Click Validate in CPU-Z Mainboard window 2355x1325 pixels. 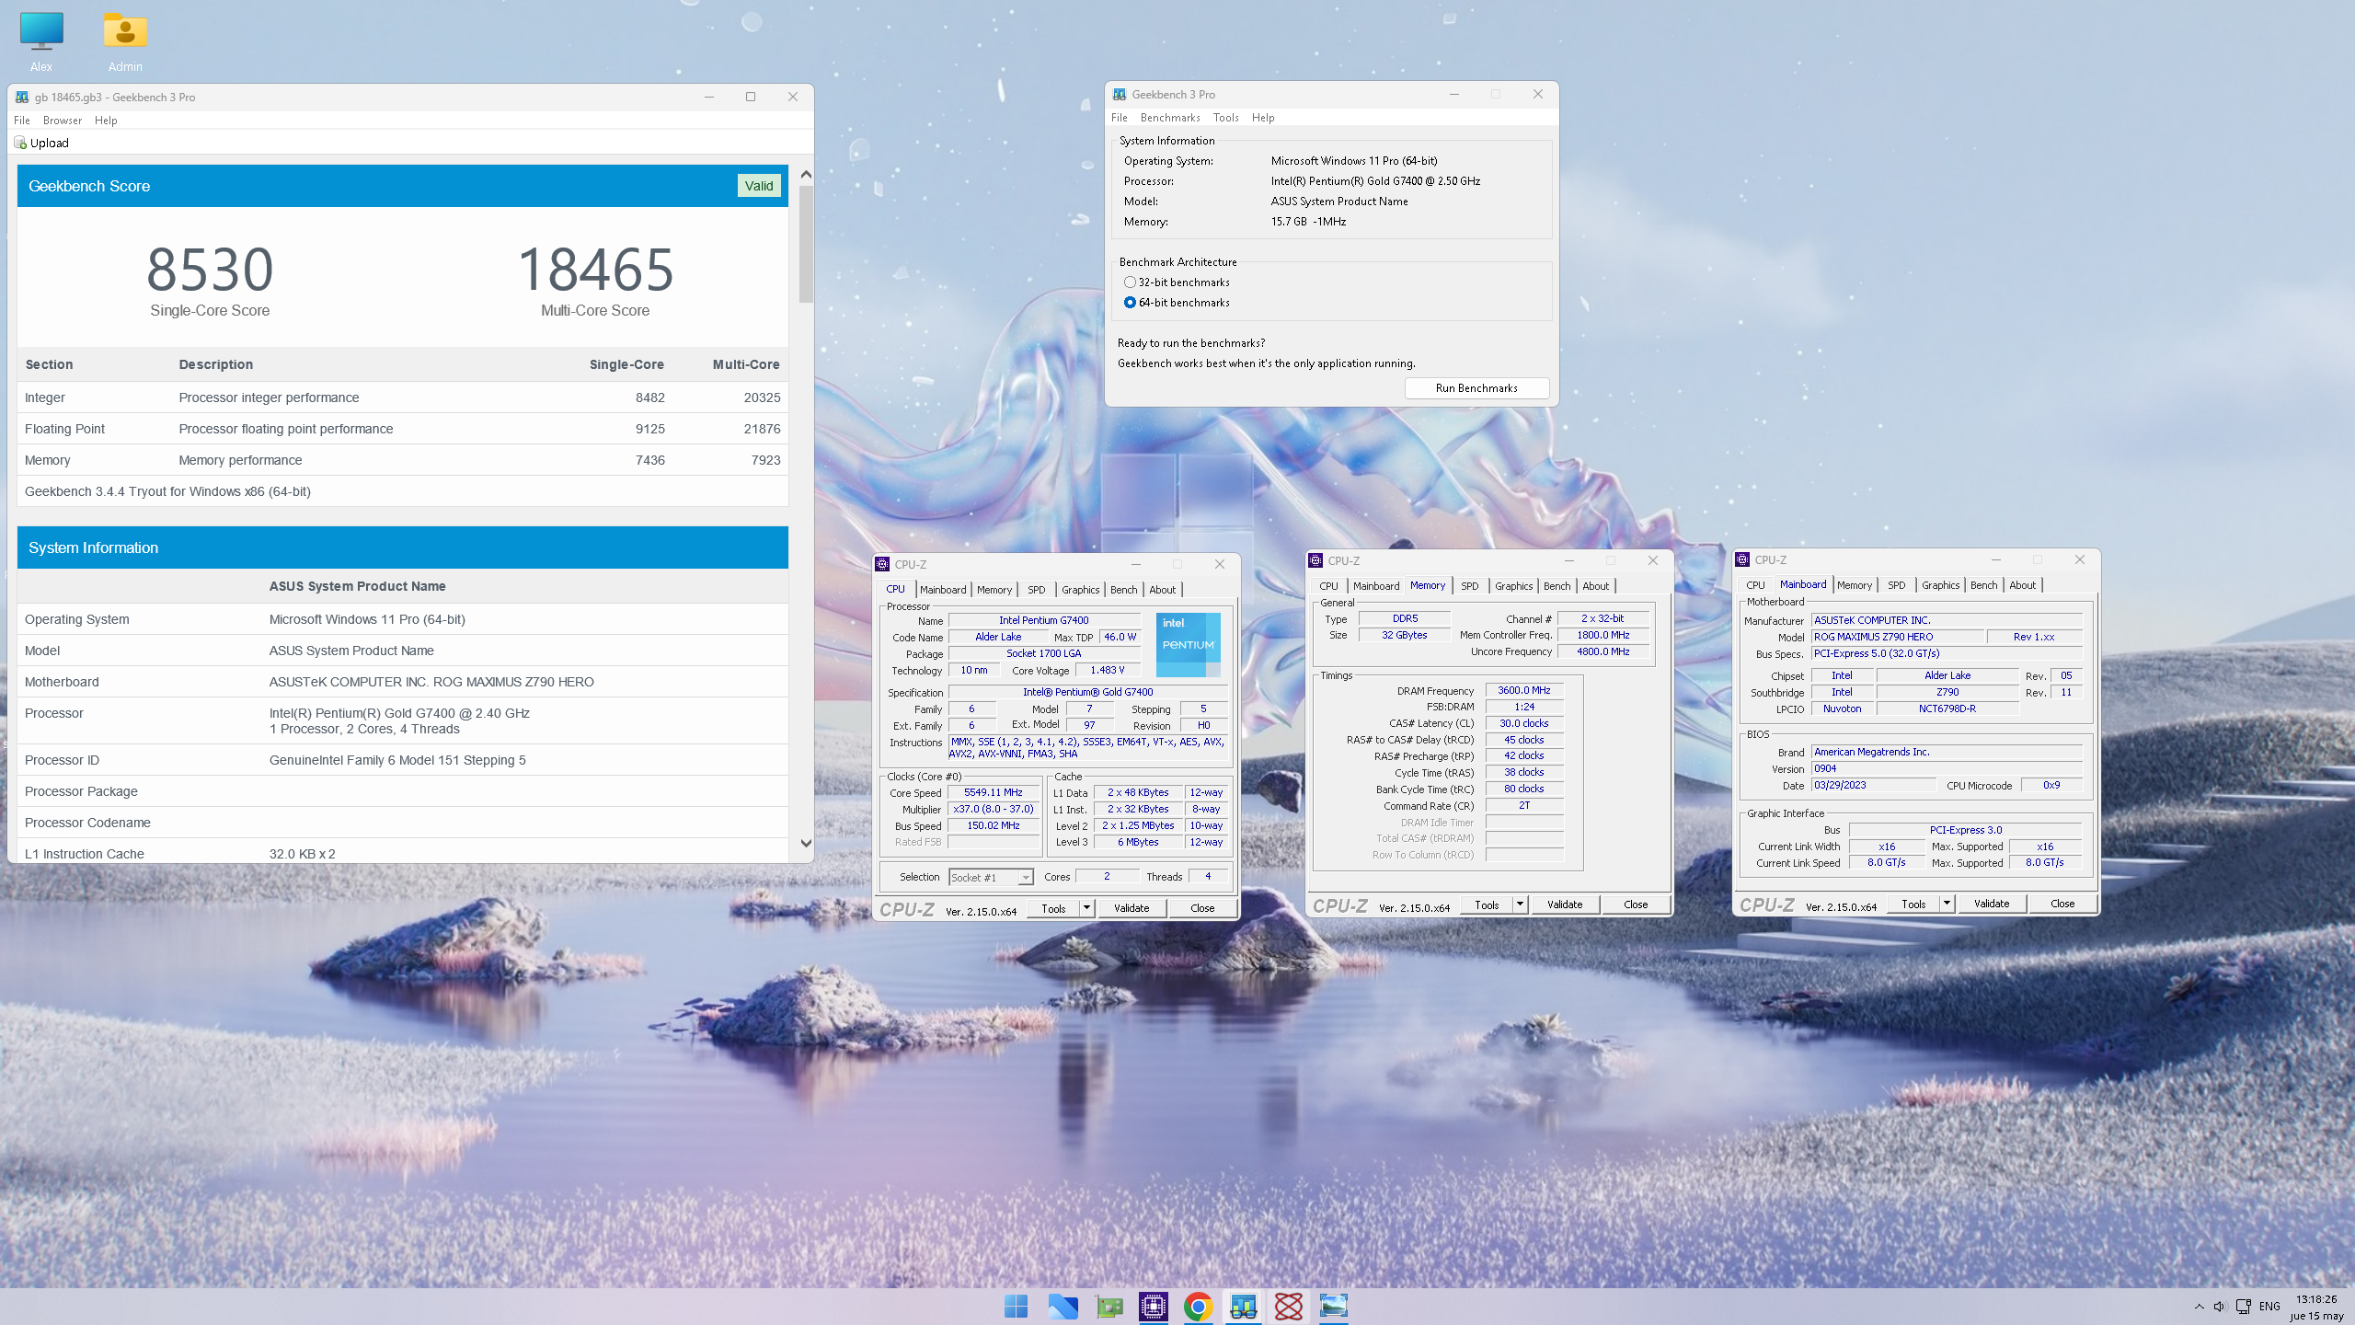pos(1992,904)
